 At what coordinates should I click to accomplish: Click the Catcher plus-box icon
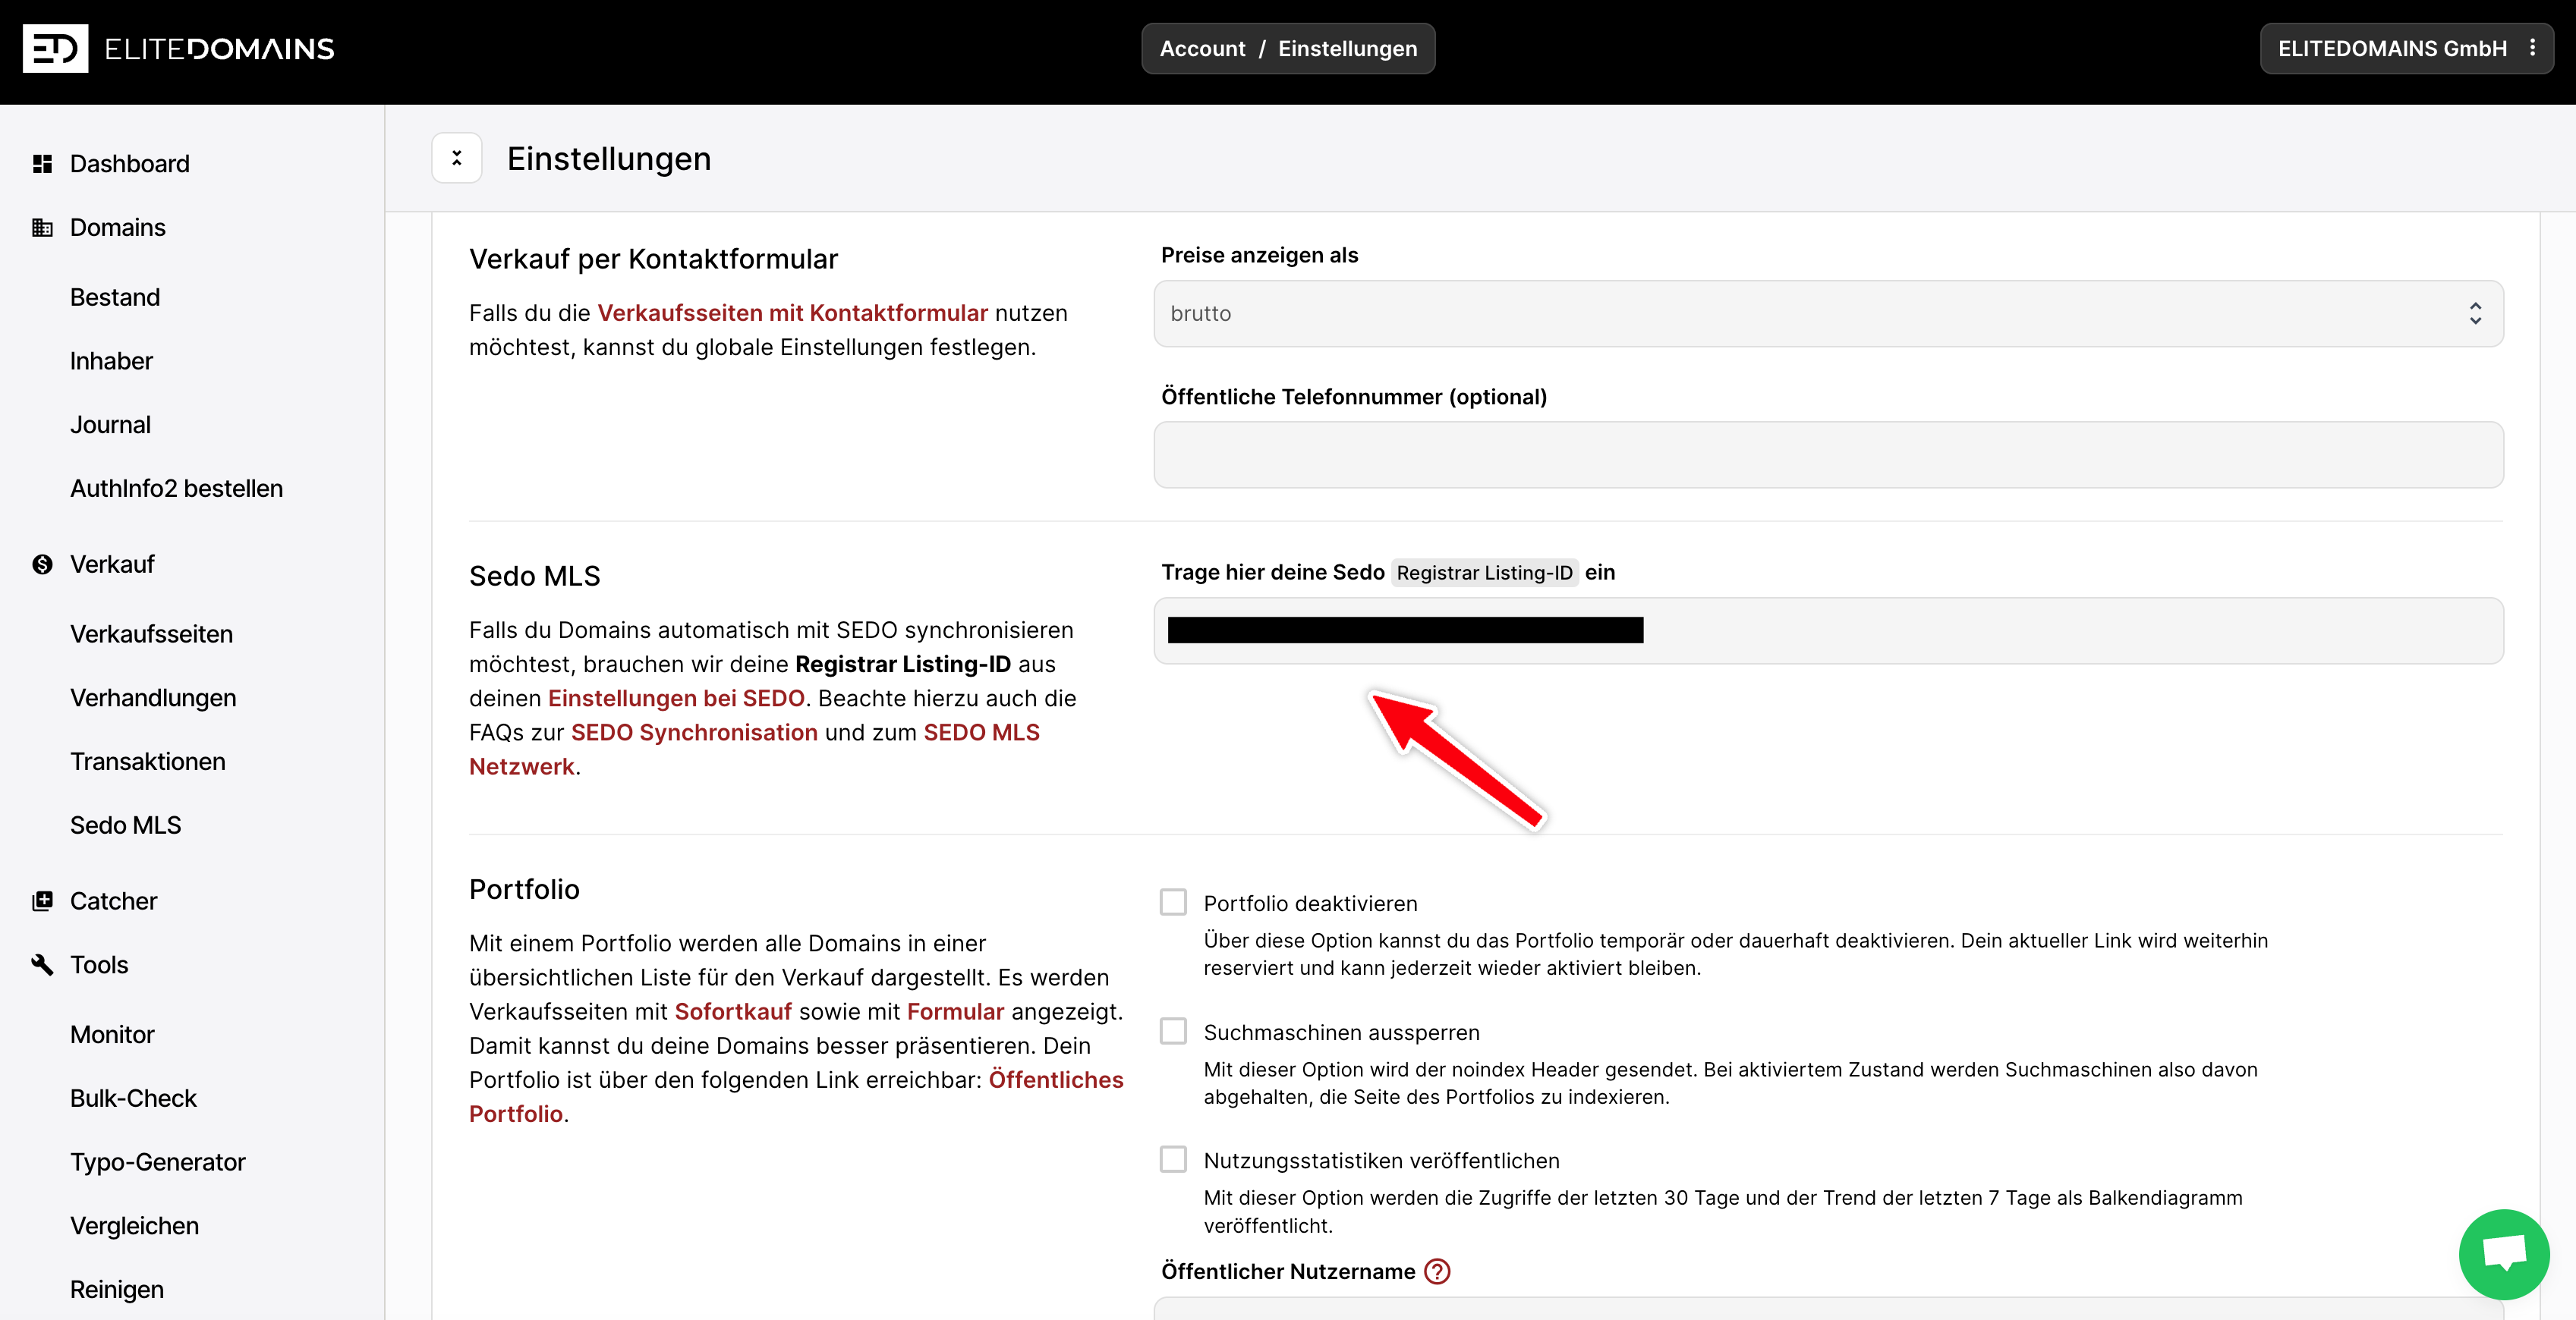(x=42, y=901)
